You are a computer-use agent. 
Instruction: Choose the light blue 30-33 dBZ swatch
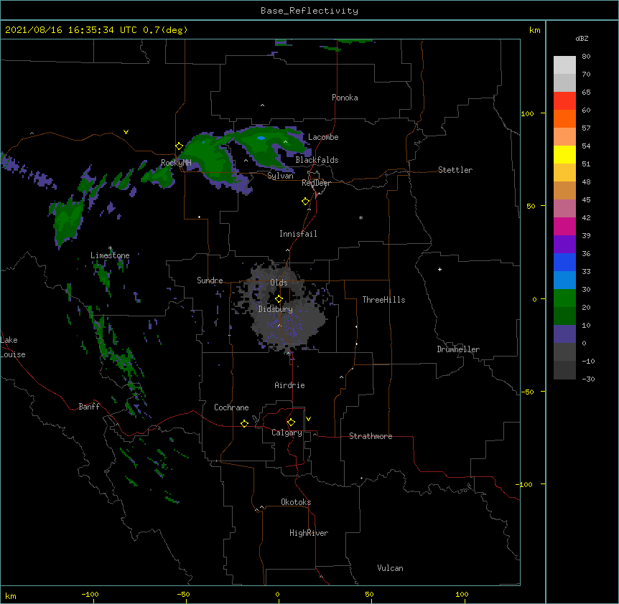pos(564,280)
